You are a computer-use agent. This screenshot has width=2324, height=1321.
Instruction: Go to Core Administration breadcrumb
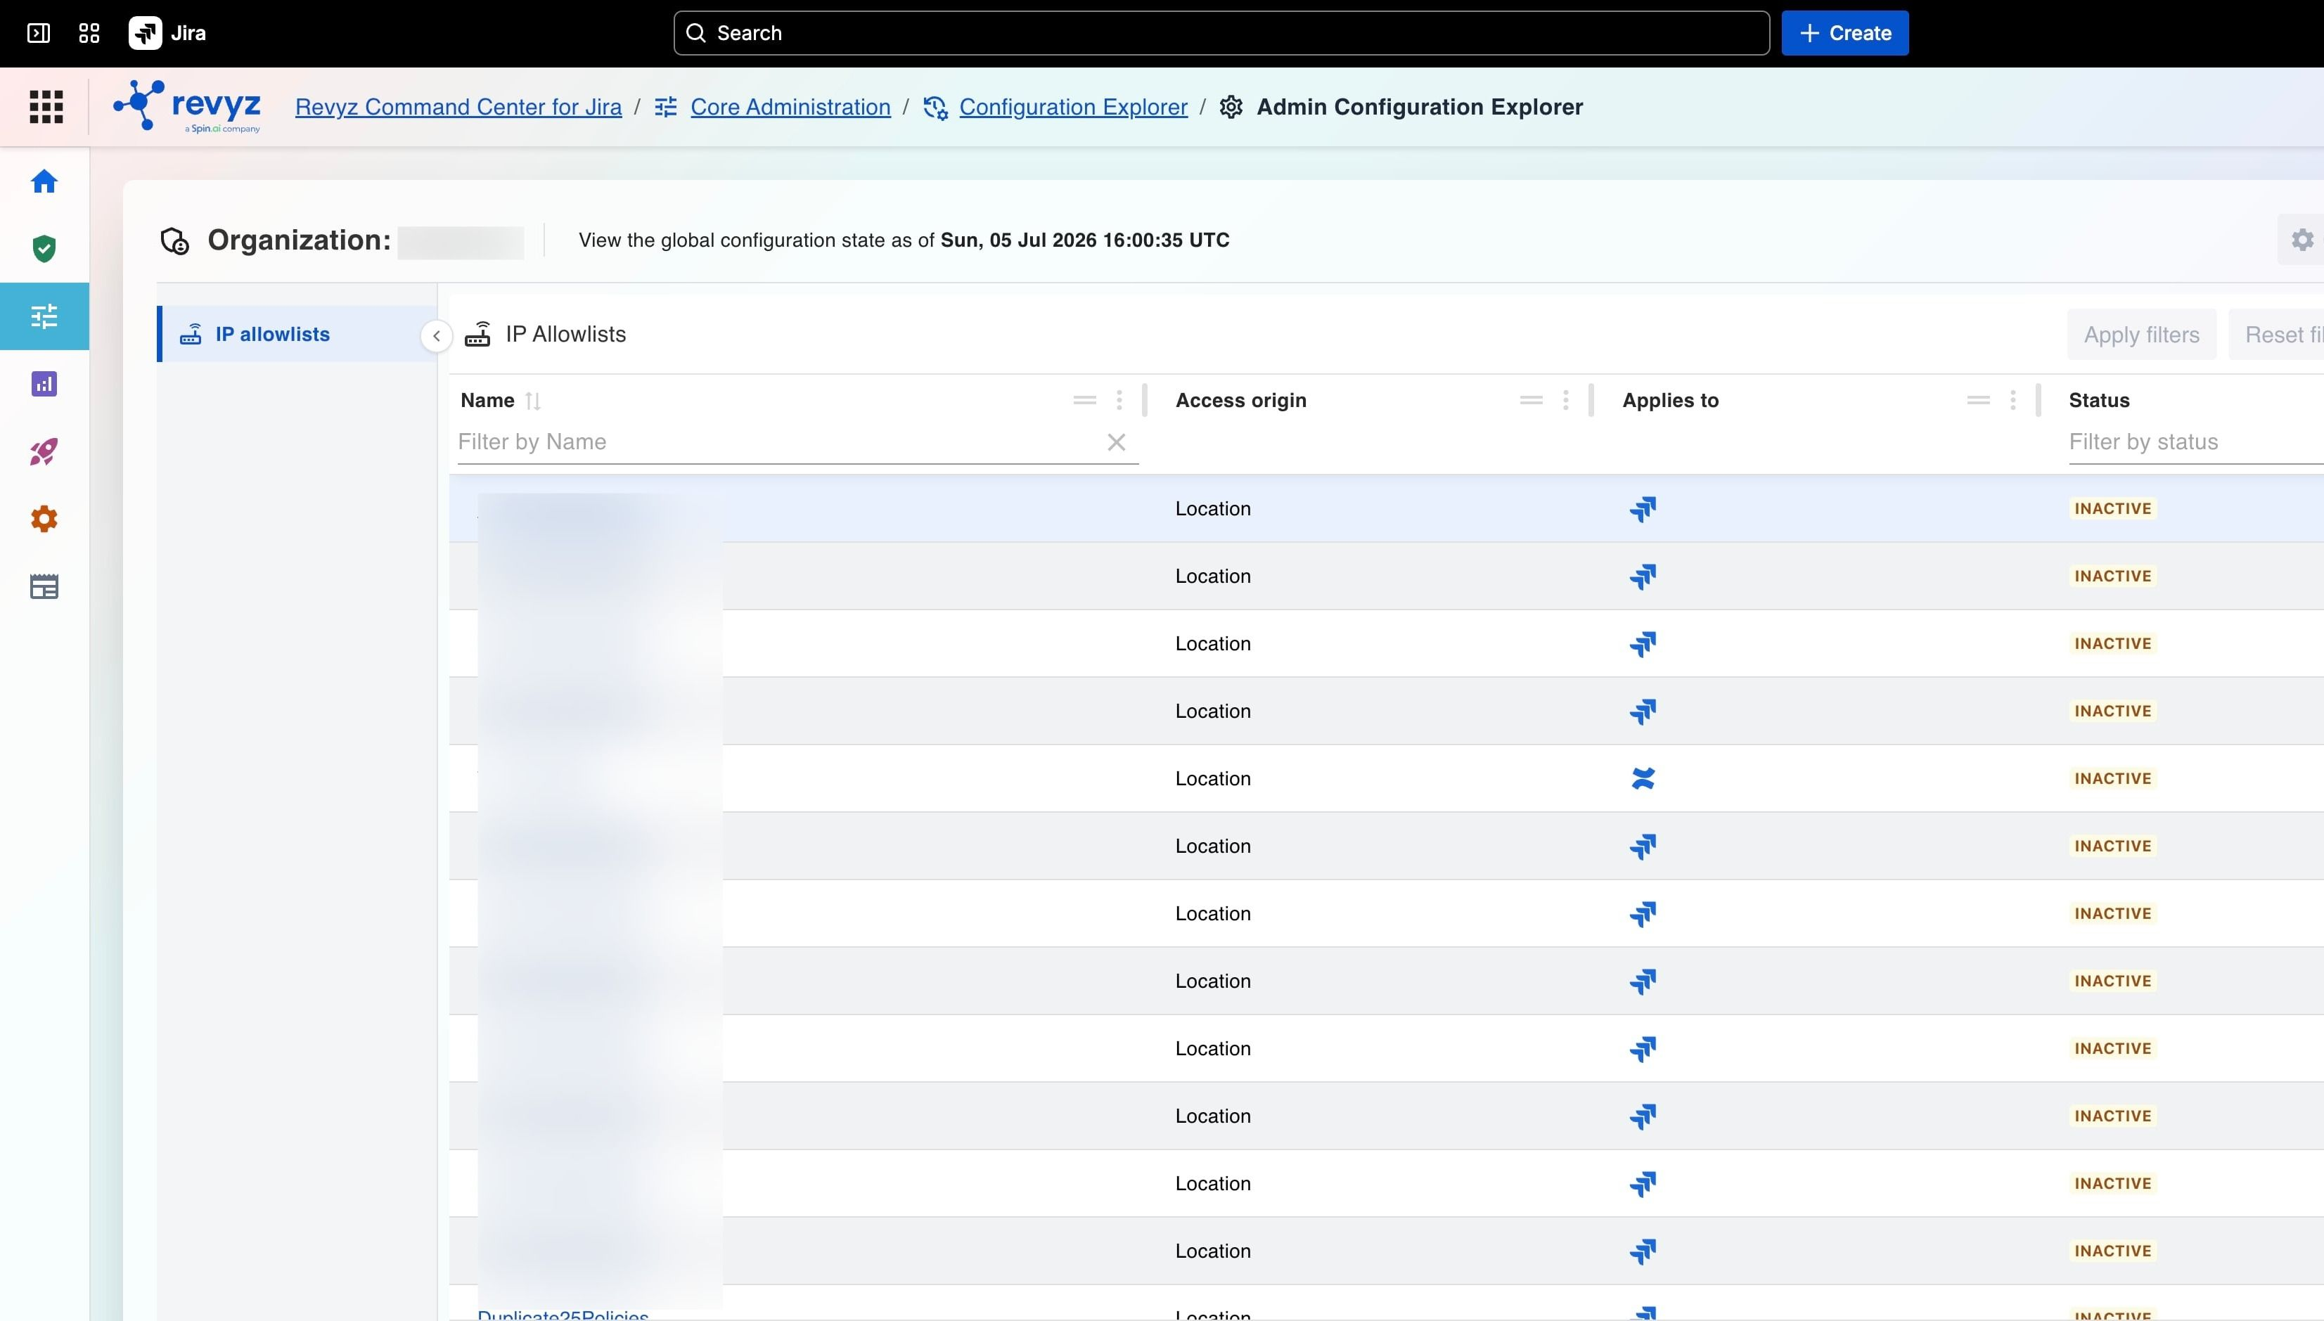click(790, 107)
